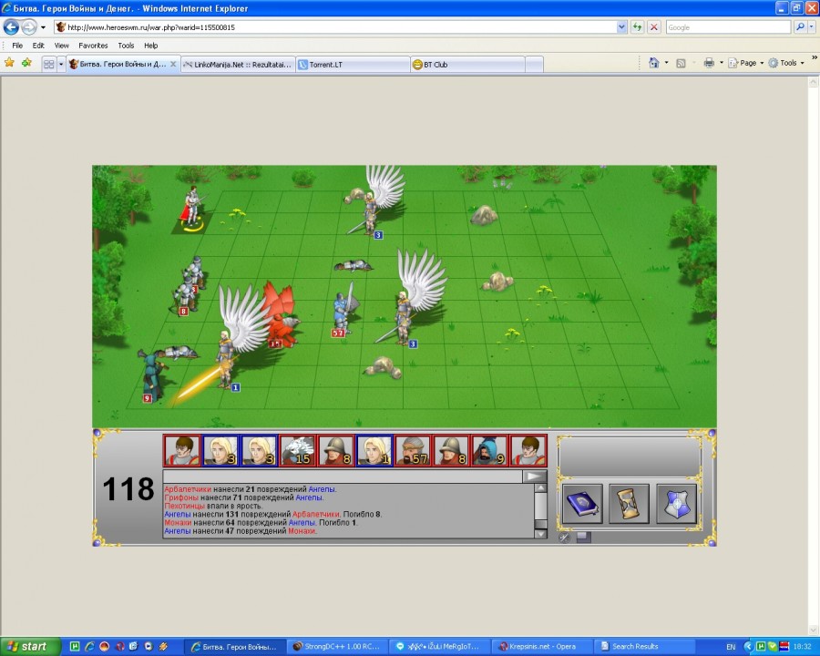Open the search options dropdown arrow
The width and height of the screenshot is (820, 656).
pyautogui.click(x=812, y=27)
